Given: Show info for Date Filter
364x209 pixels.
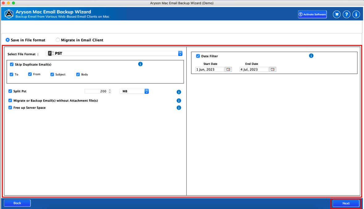Looking at the screenshot, I should 311,56.
